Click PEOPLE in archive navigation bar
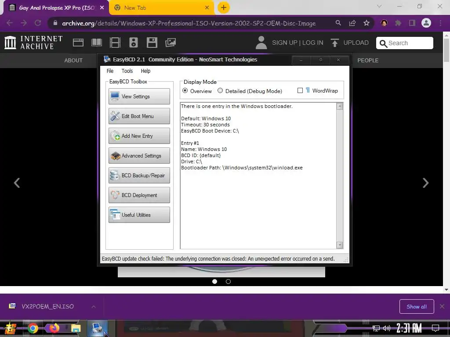Viewport: 450px width, 337px height. [368, 61]
